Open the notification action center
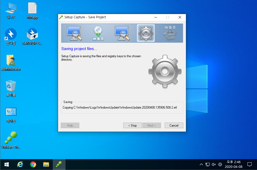 point(250,164)
